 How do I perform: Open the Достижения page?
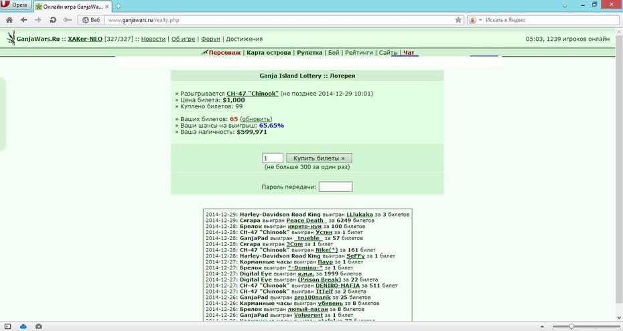click(x=245, y=39)
